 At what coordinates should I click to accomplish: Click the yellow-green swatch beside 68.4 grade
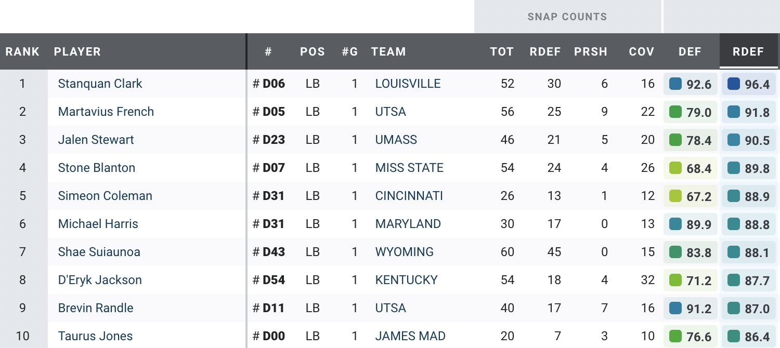[x=675, y=168]
